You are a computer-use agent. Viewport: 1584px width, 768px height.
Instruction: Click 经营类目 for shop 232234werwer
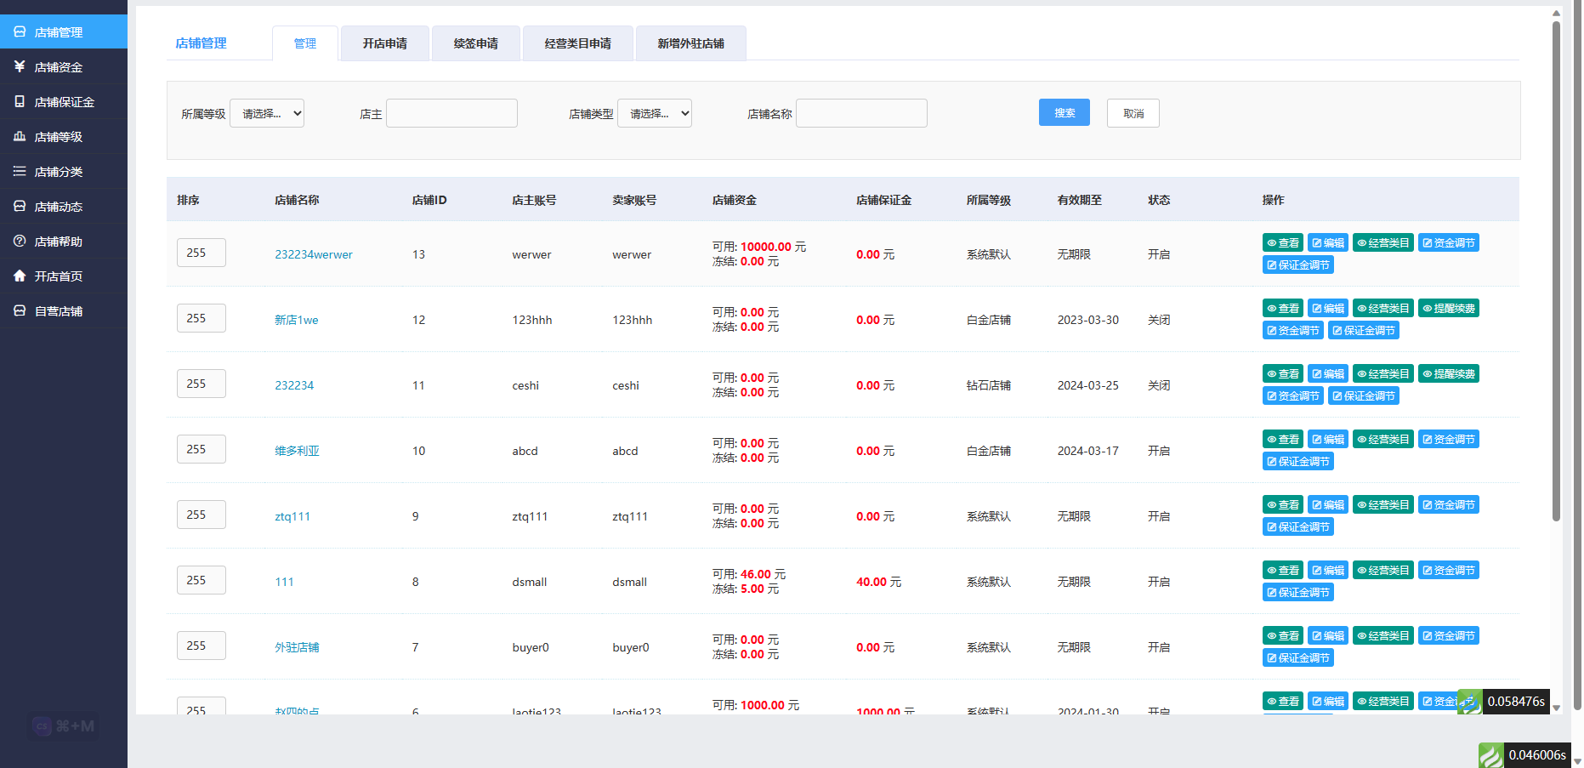click(1383, 243)
